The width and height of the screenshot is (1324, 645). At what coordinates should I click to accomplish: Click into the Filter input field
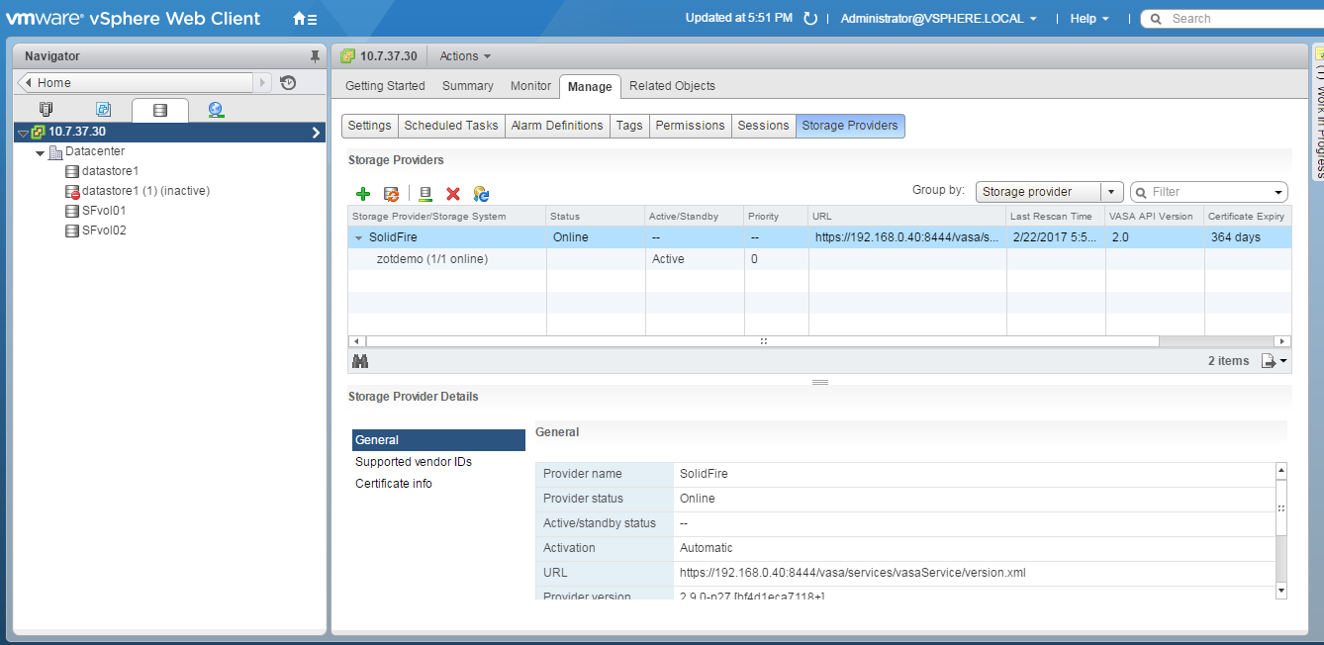tap(1211, 192)
